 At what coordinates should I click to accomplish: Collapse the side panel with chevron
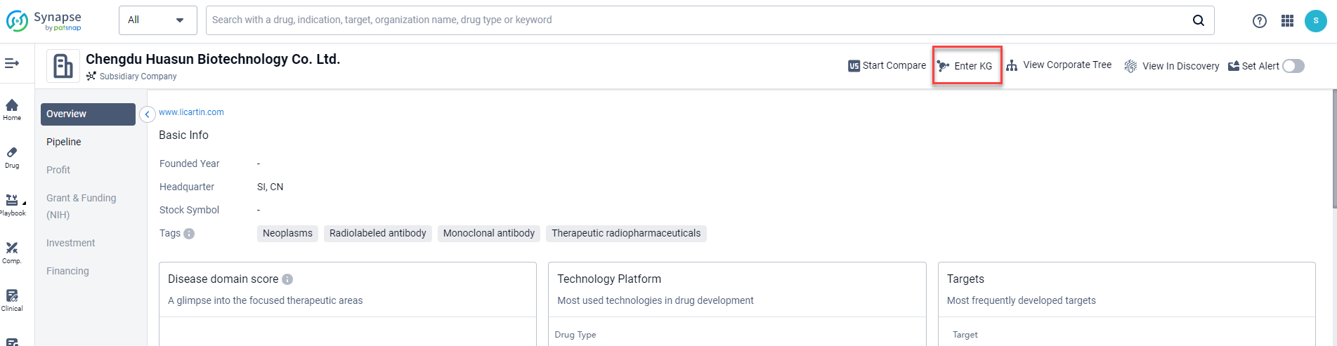147,114
